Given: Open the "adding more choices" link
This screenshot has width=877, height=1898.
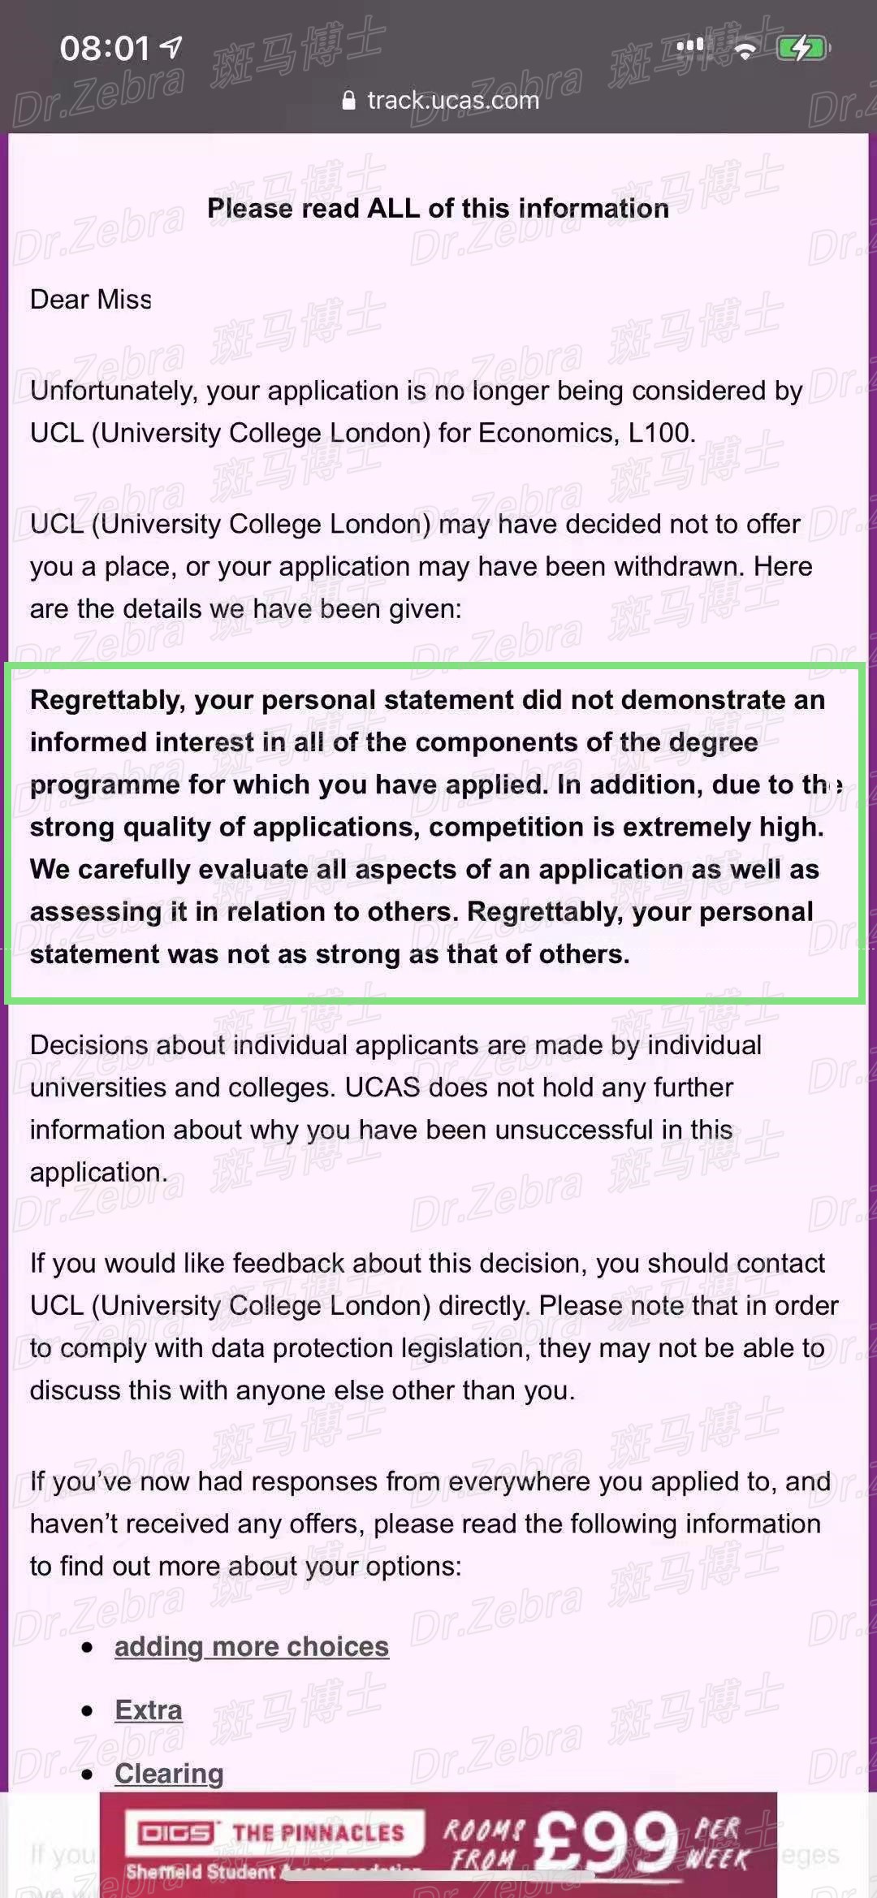Looking at the screenshot, I should (252, 1647).
